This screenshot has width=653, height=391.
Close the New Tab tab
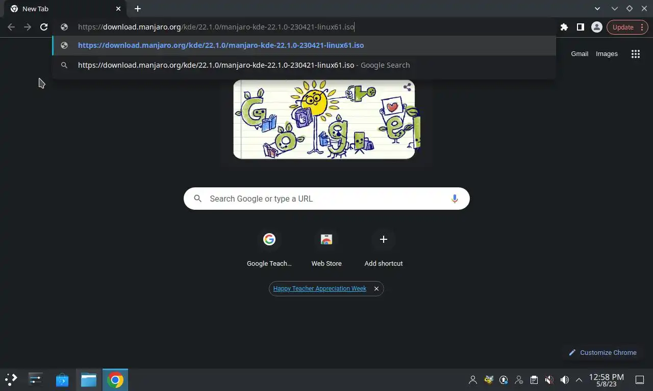(118, 9)
